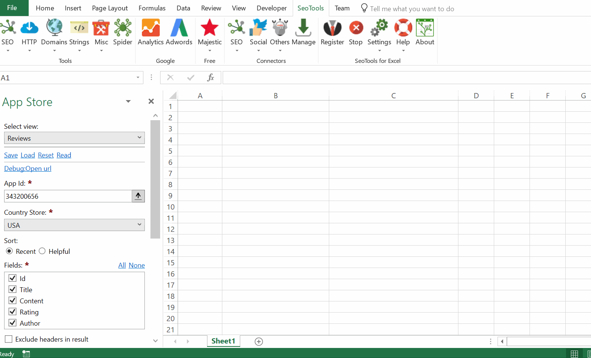This screenshot has height=358, width=591.
Task: Close the App Store task pane
Action: [x=151, y=101]
